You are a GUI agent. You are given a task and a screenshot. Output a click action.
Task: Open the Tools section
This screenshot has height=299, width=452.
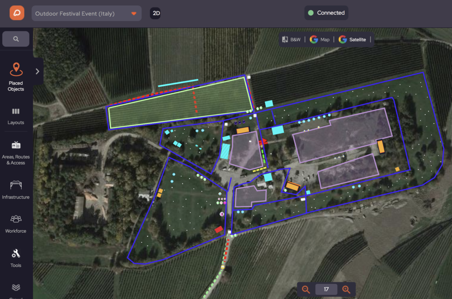(x=16, y=258)
